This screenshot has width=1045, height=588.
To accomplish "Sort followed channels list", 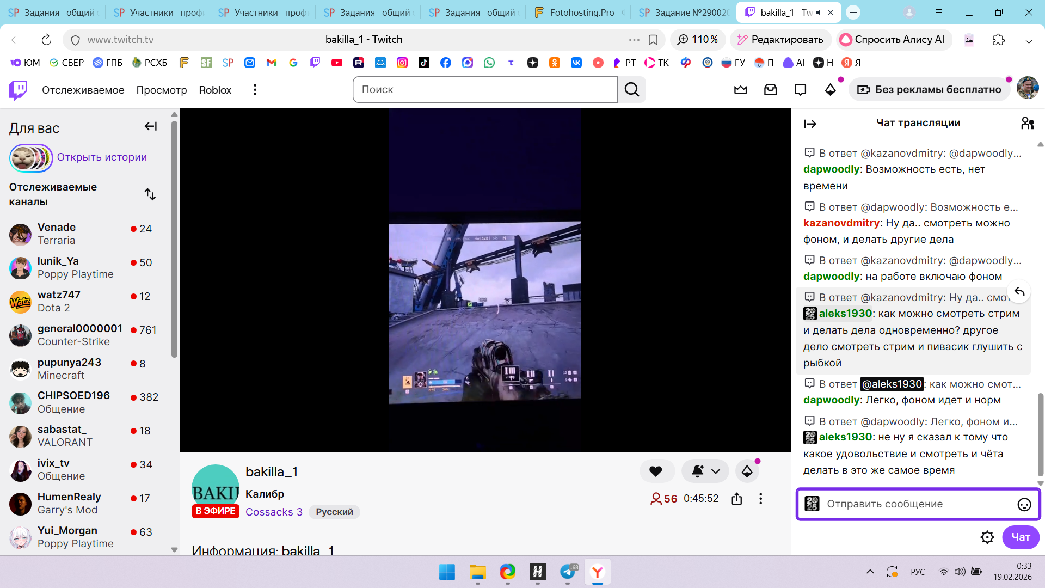I will click(x=150, y=194).
